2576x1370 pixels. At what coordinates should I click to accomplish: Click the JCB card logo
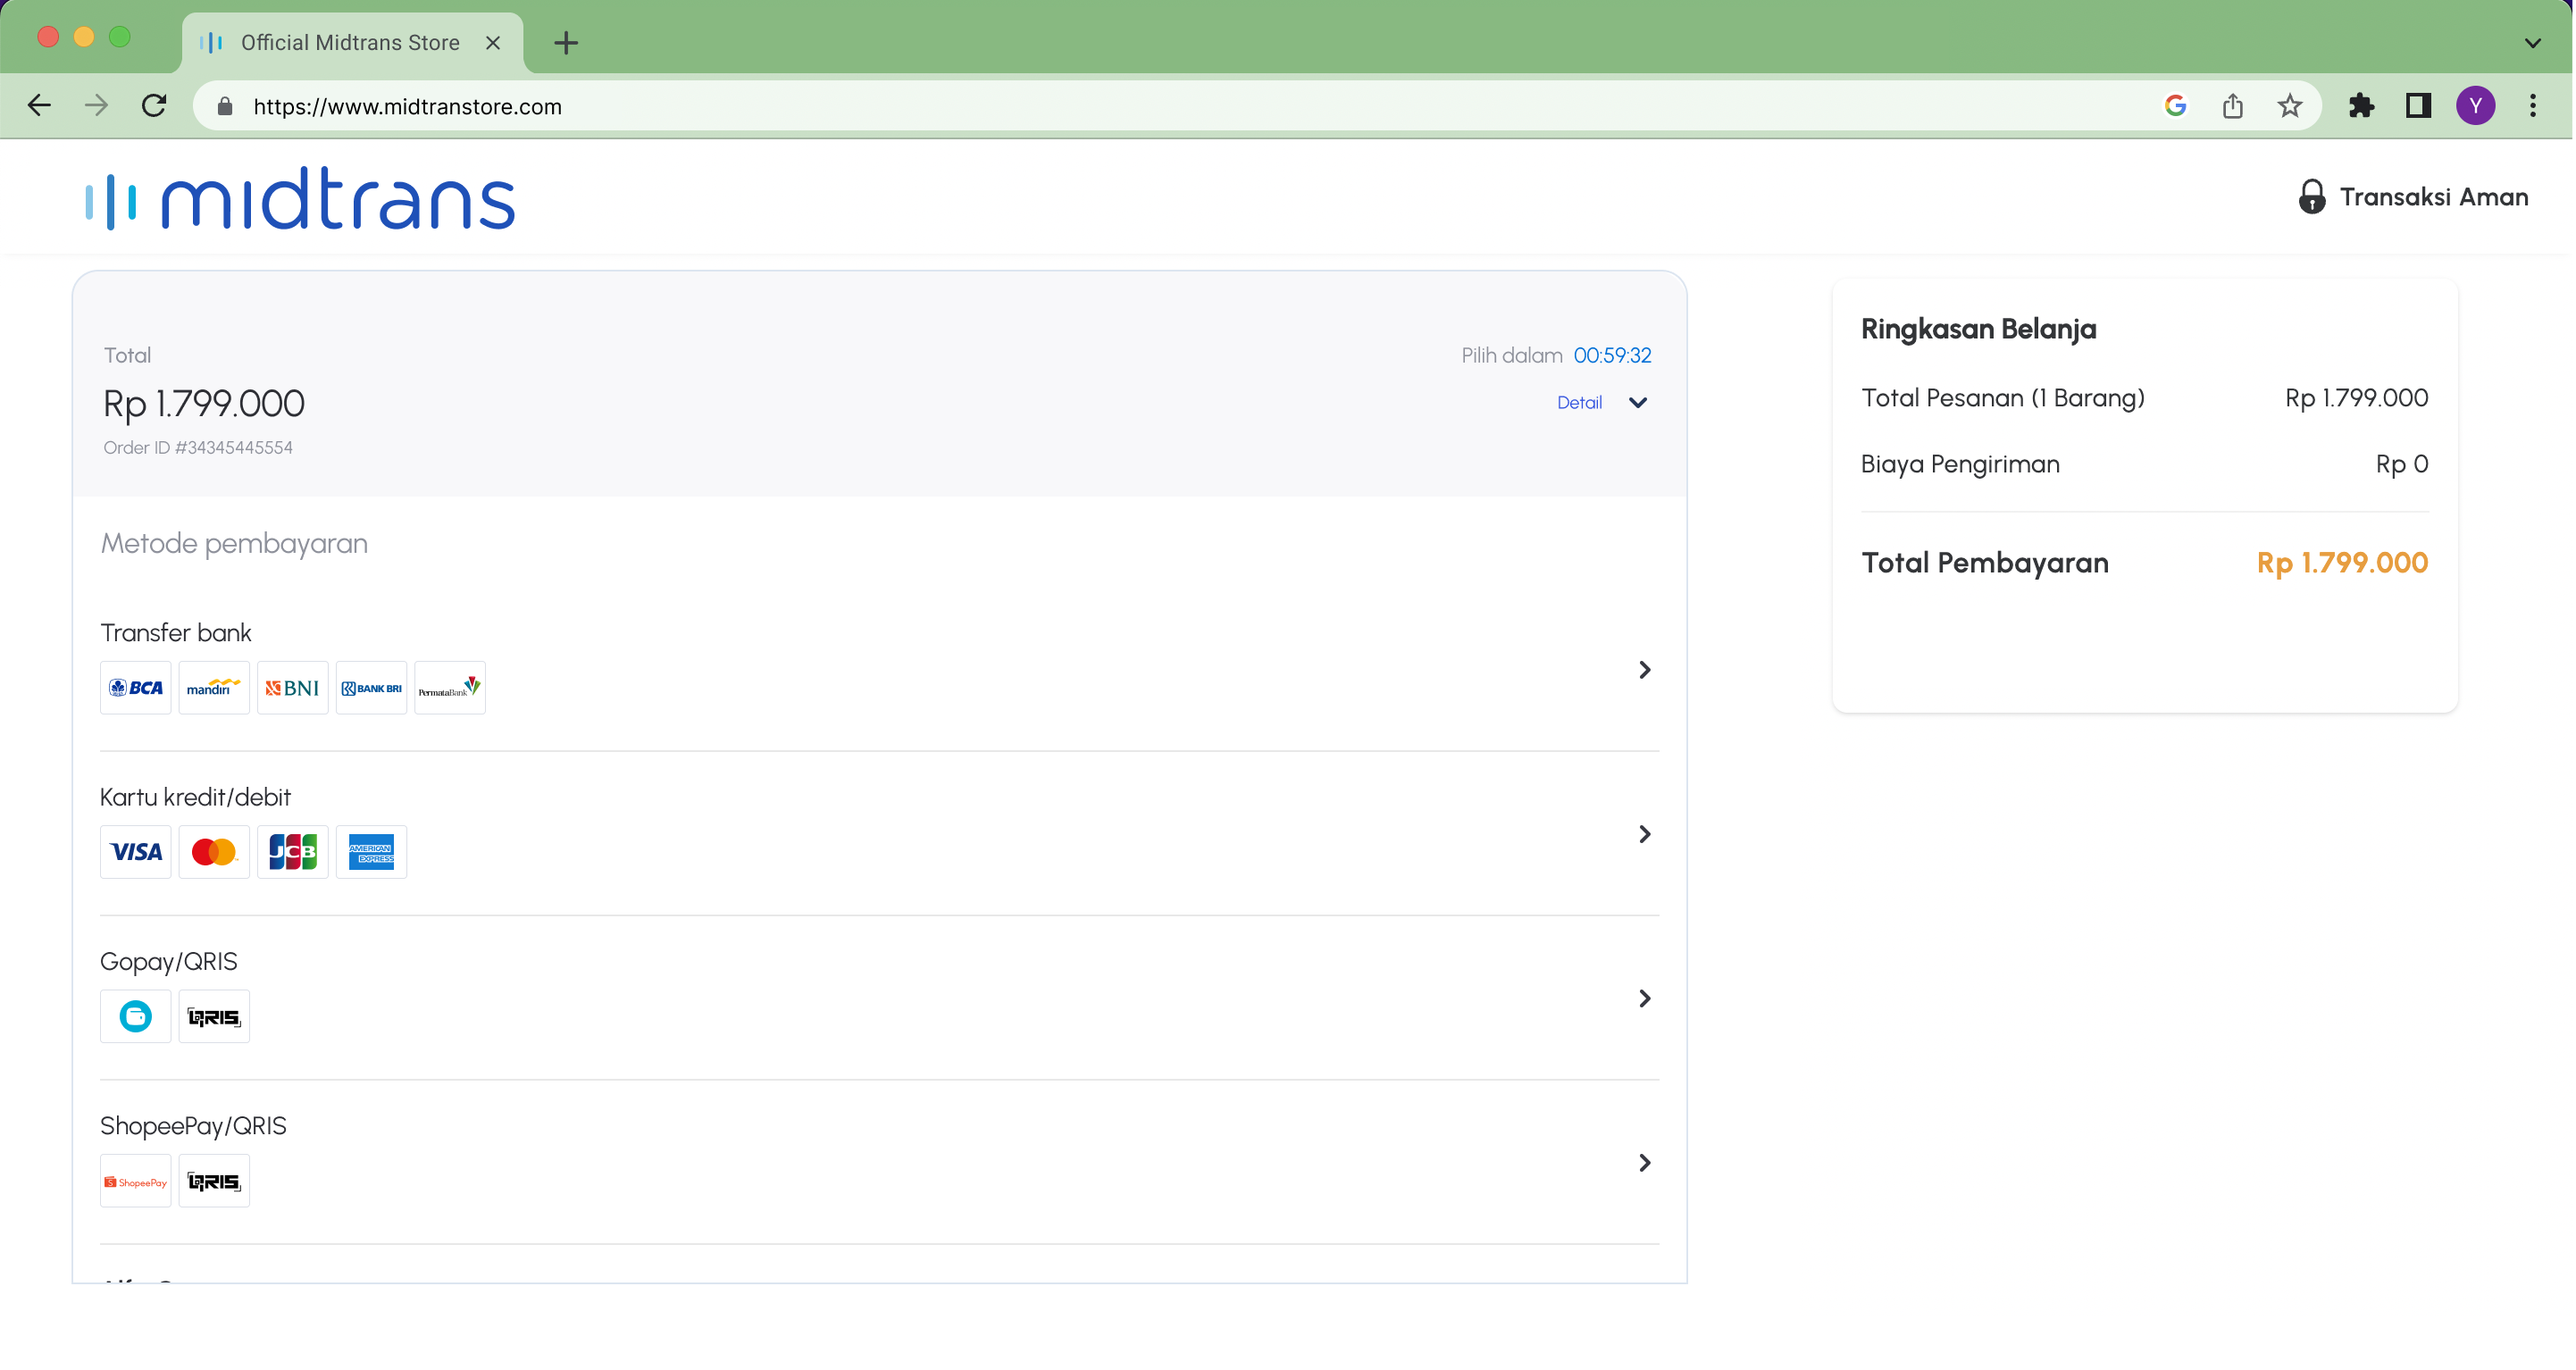pyautogui.click(x=292, y=852)
